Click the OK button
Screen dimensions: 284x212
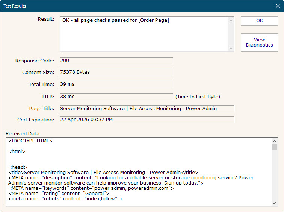click(x=259, y=21)
